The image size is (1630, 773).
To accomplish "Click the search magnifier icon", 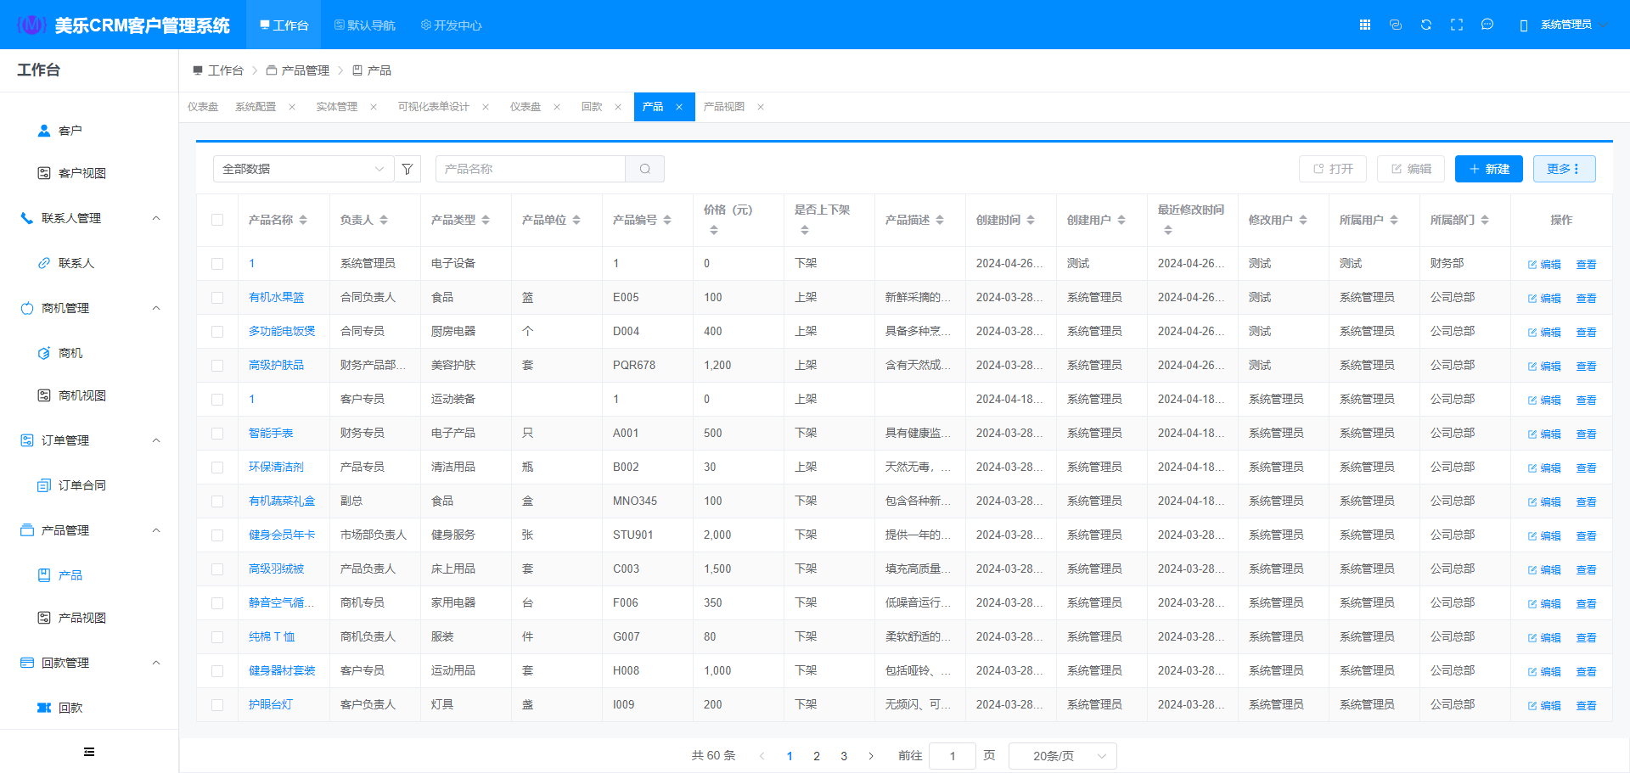I will 645,169.
